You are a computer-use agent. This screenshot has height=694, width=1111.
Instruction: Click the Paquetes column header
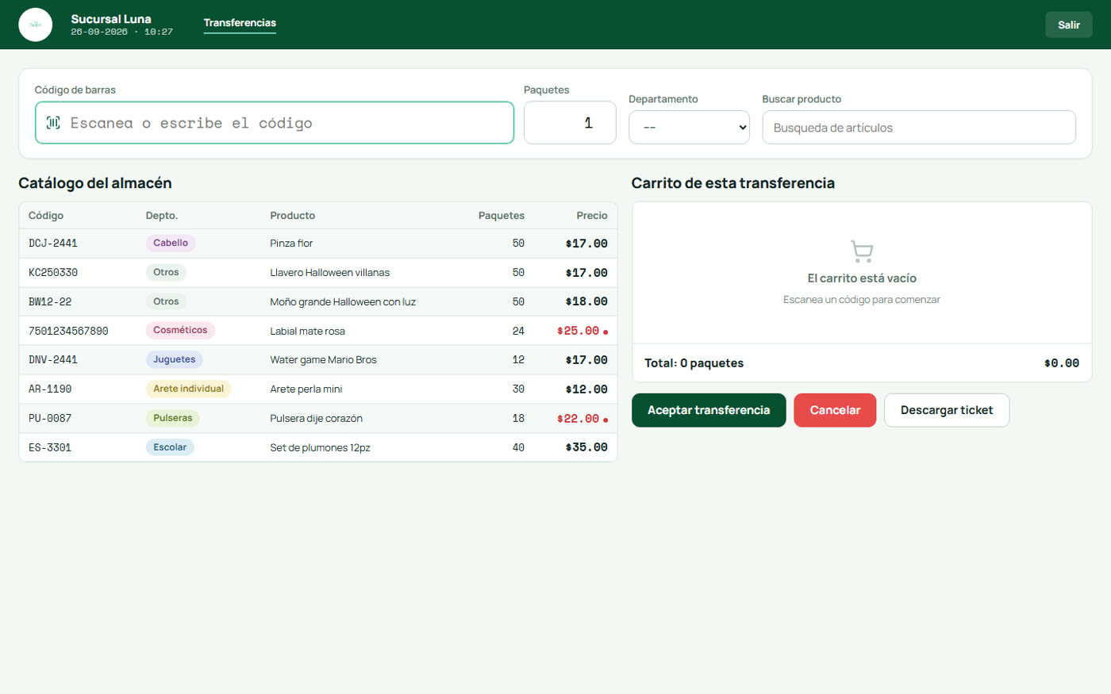pyautogui.click(x=502, y=216)
